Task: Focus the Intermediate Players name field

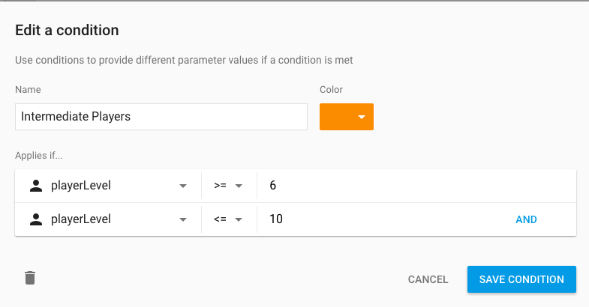Action: pyautogui.click(x=161, y=117)
